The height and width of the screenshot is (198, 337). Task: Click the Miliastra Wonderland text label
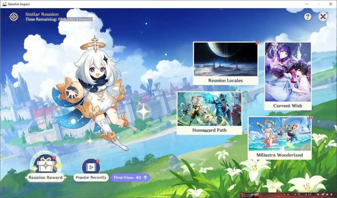(x=280, y=155)
